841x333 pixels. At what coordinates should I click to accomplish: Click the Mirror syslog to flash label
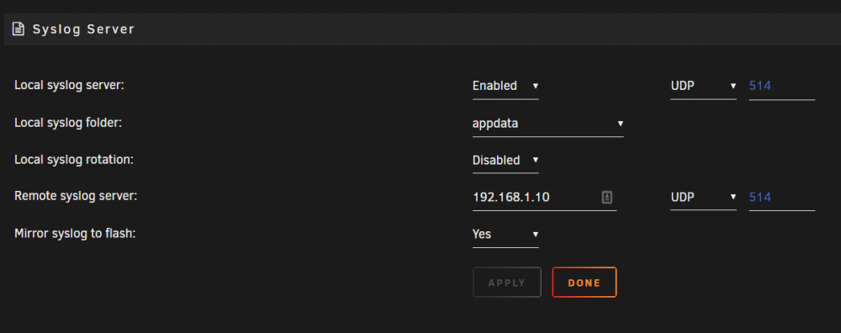[75, 234]
